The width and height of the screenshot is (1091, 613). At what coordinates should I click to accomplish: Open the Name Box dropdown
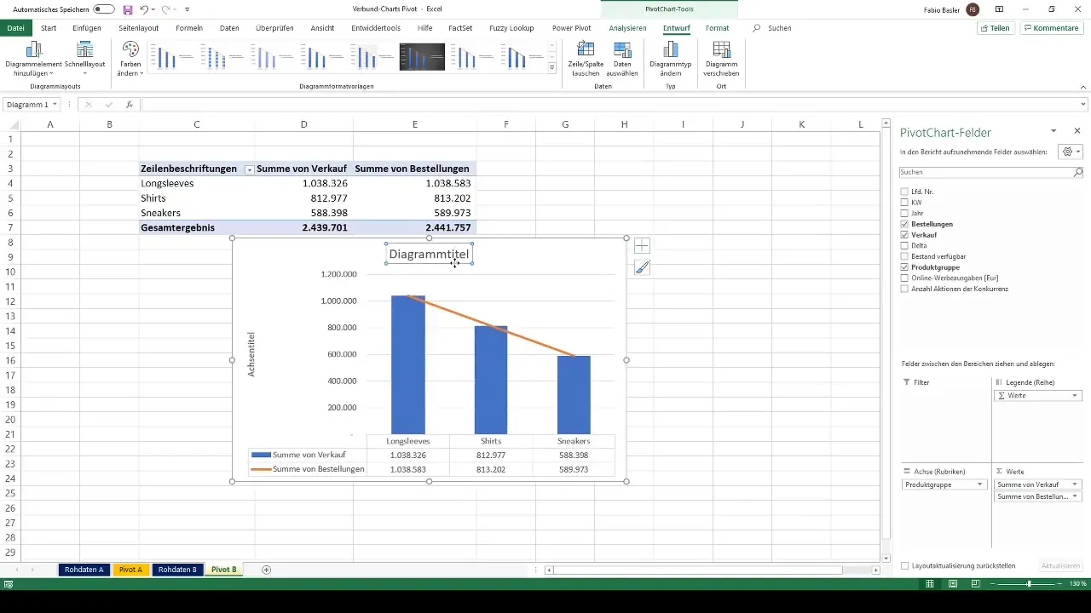[55, 105]
